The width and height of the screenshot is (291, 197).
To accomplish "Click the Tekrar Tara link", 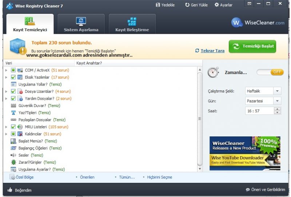I will [x=212, y=51].
